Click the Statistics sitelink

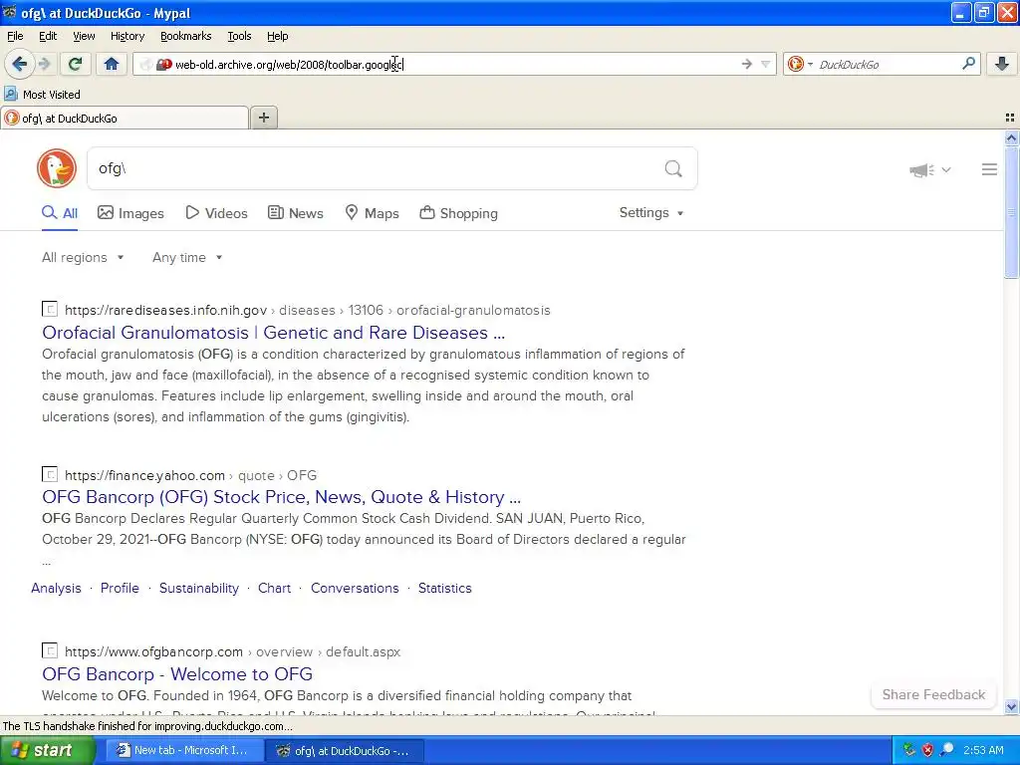(x=445, y=588)
